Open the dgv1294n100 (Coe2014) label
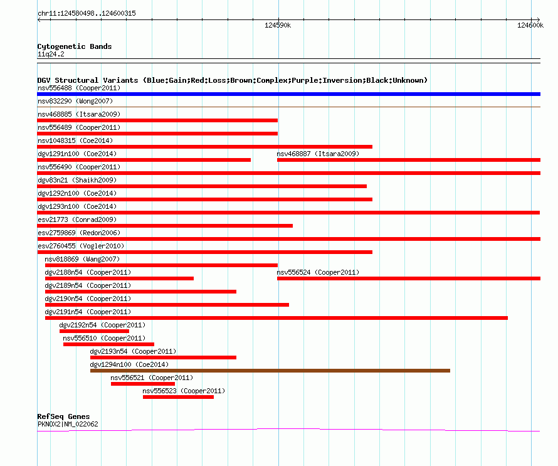The image size is (558, 466). click(x=129, y=364)
